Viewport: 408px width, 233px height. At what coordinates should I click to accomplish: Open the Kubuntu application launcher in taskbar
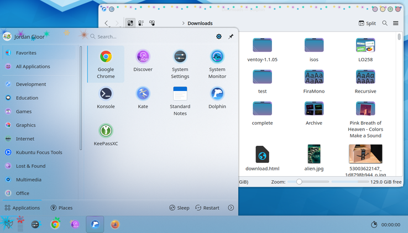coord(8,224)
